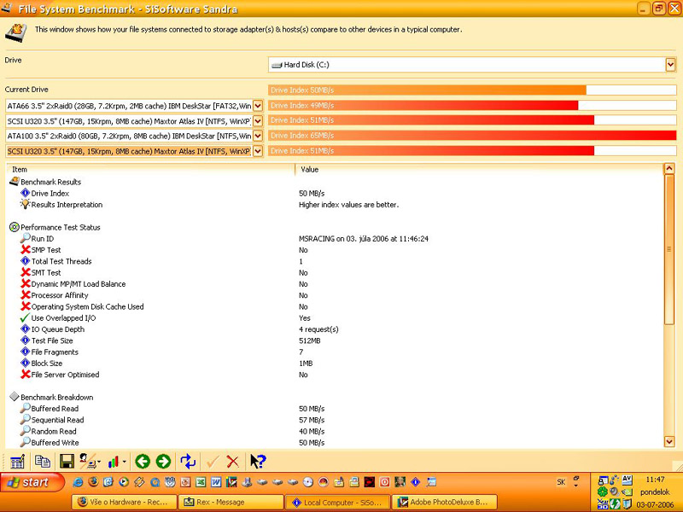Viewport: 683px width, 512px height.
Task: Click the results list scroll up arrow
Action: point(669,168)
